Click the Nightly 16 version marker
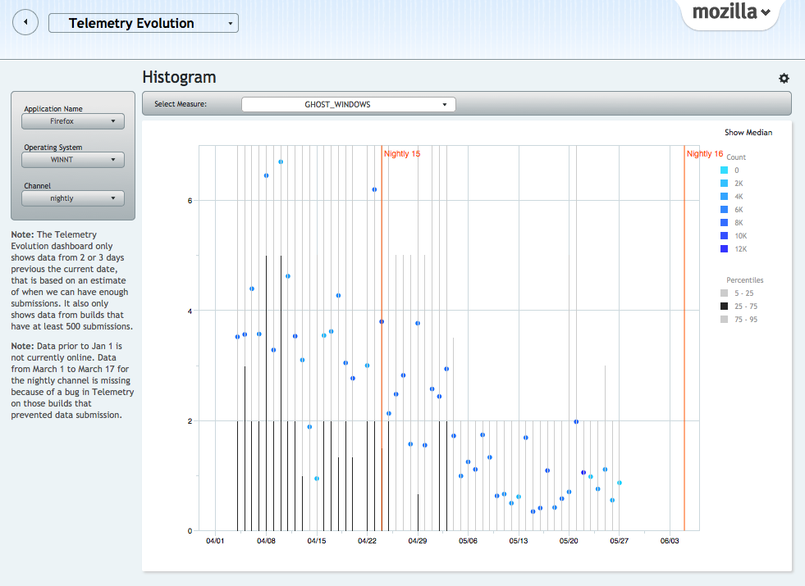Image resolution: width=805 pixels, height=586 pixels. point(704,154)
